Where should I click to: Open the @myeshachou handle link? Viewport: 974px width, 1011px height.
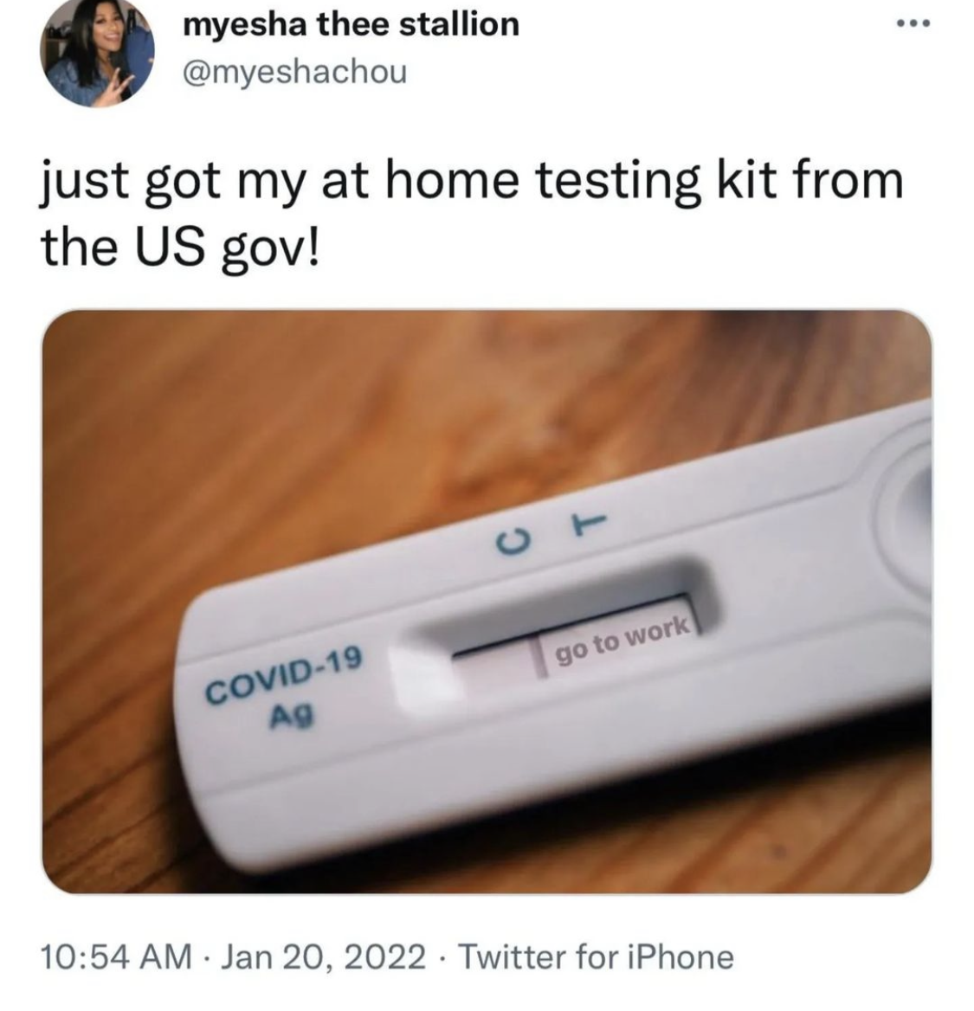click(295, 72)
